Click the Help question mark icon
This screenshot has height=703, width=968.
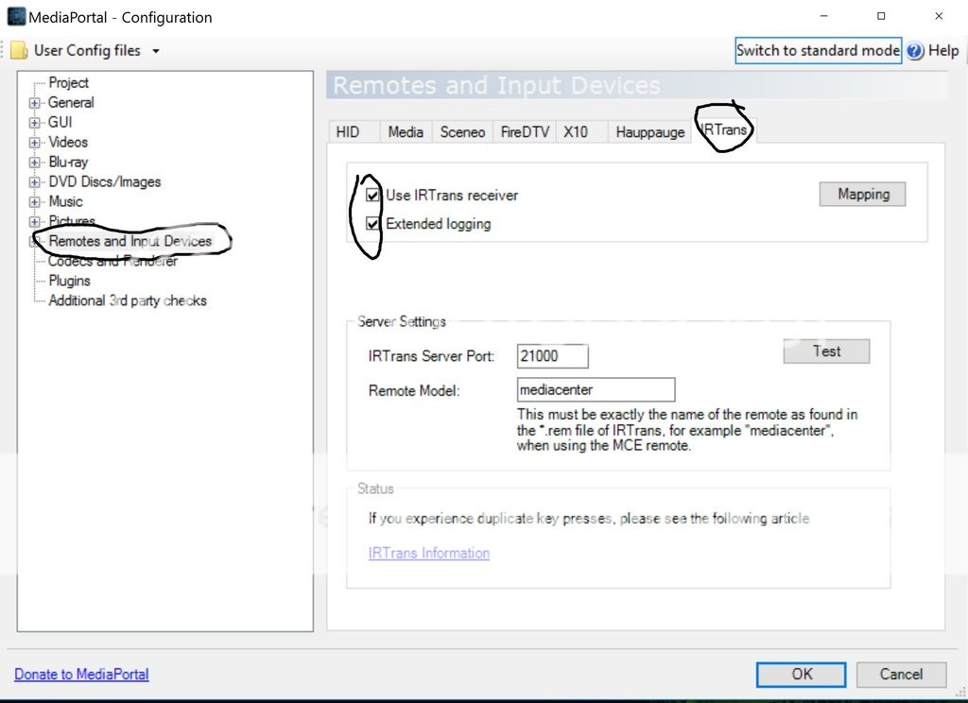(915, 51)
